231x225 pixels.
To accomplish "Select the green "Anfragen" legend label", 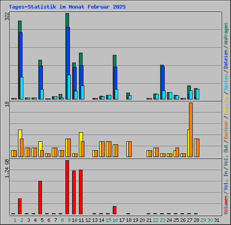I will (226, 34).
